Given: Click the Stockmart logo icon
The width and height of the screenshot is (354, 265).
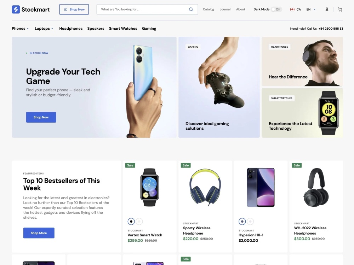Looking at the screenshot, I should tap(16, 10).
